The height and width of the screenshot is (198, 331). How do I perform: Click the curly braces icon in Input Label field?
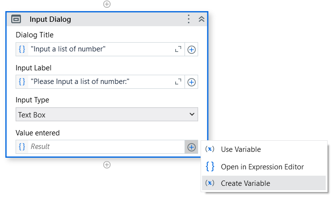pyautogui.click(x=22, y=82)
